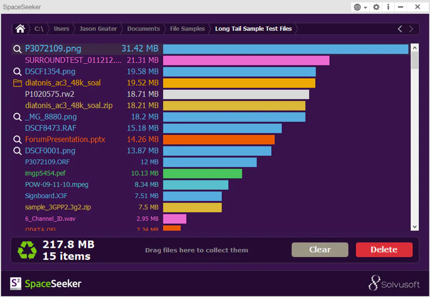
Task: Click the Clear button
Action: [x=320, y=250]
